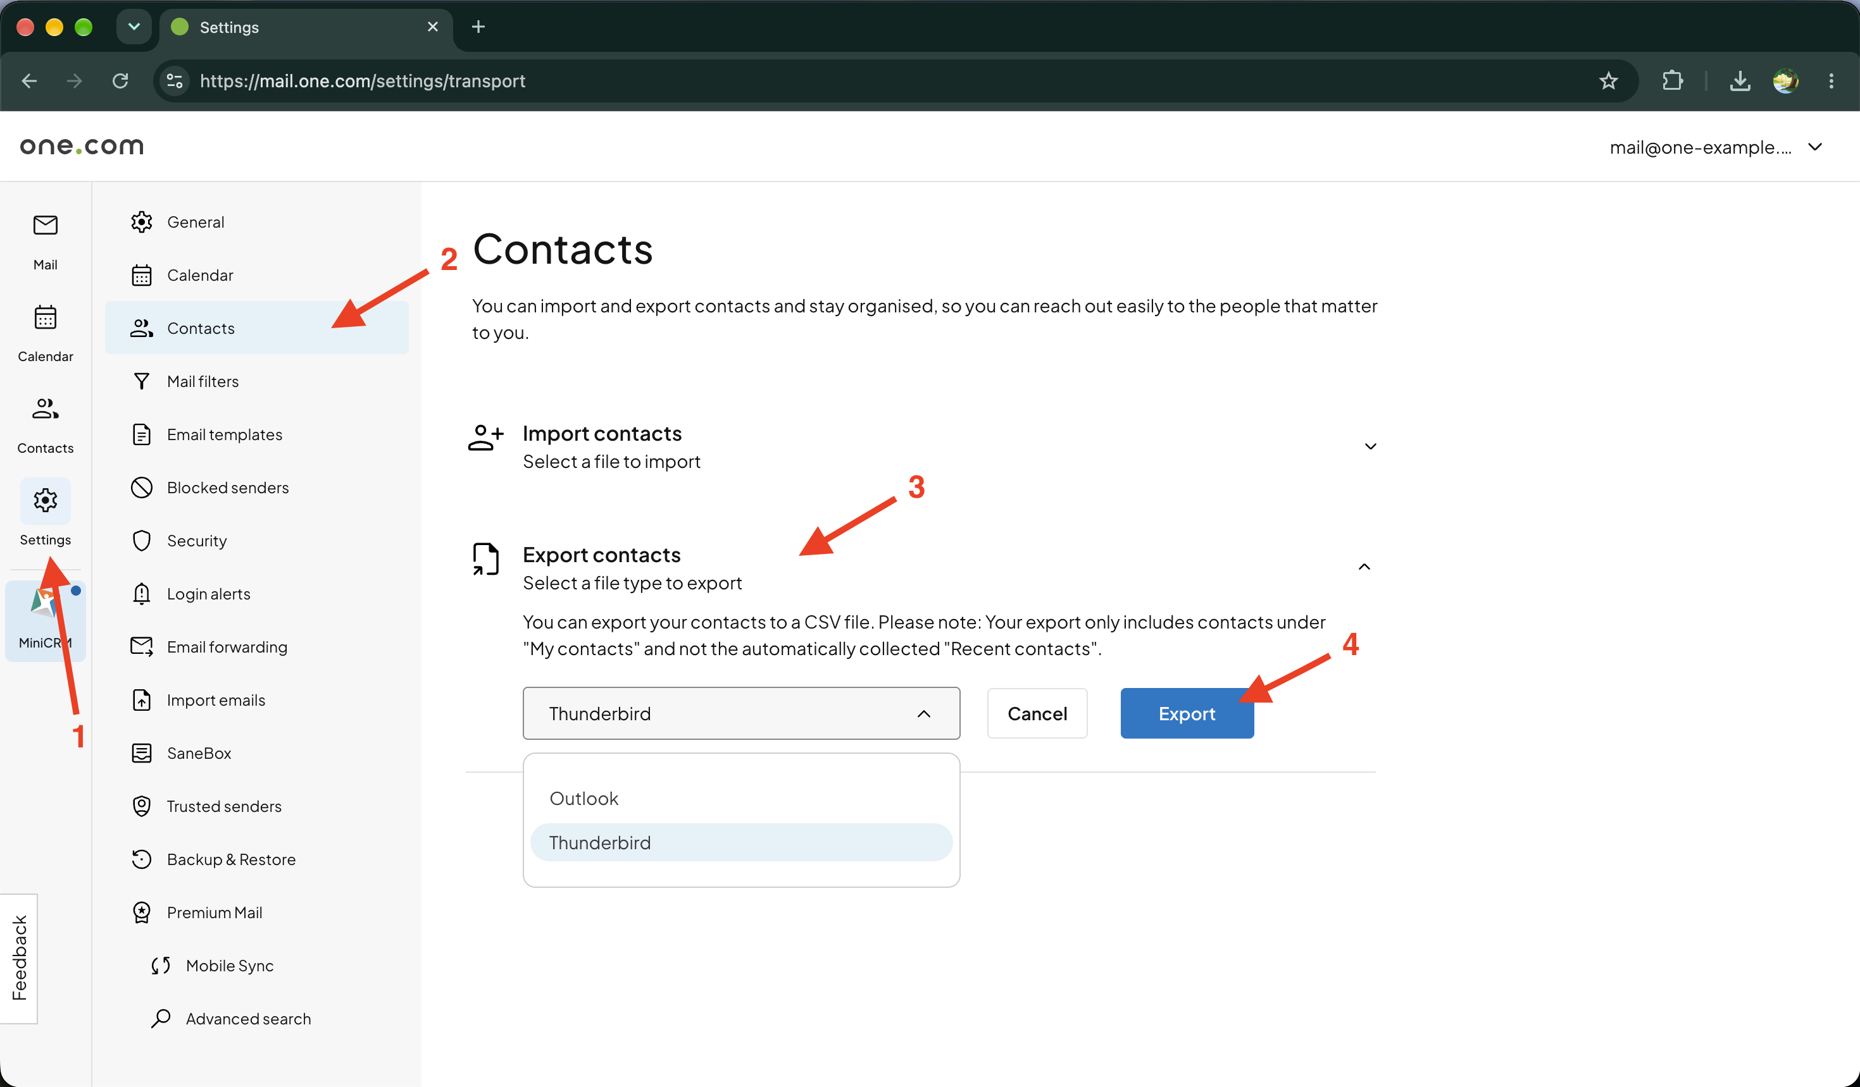This screenshot has width=1860, height=1087.
Task: Choose Thunderbird in the dropdown list
Action: coord(741,842)
